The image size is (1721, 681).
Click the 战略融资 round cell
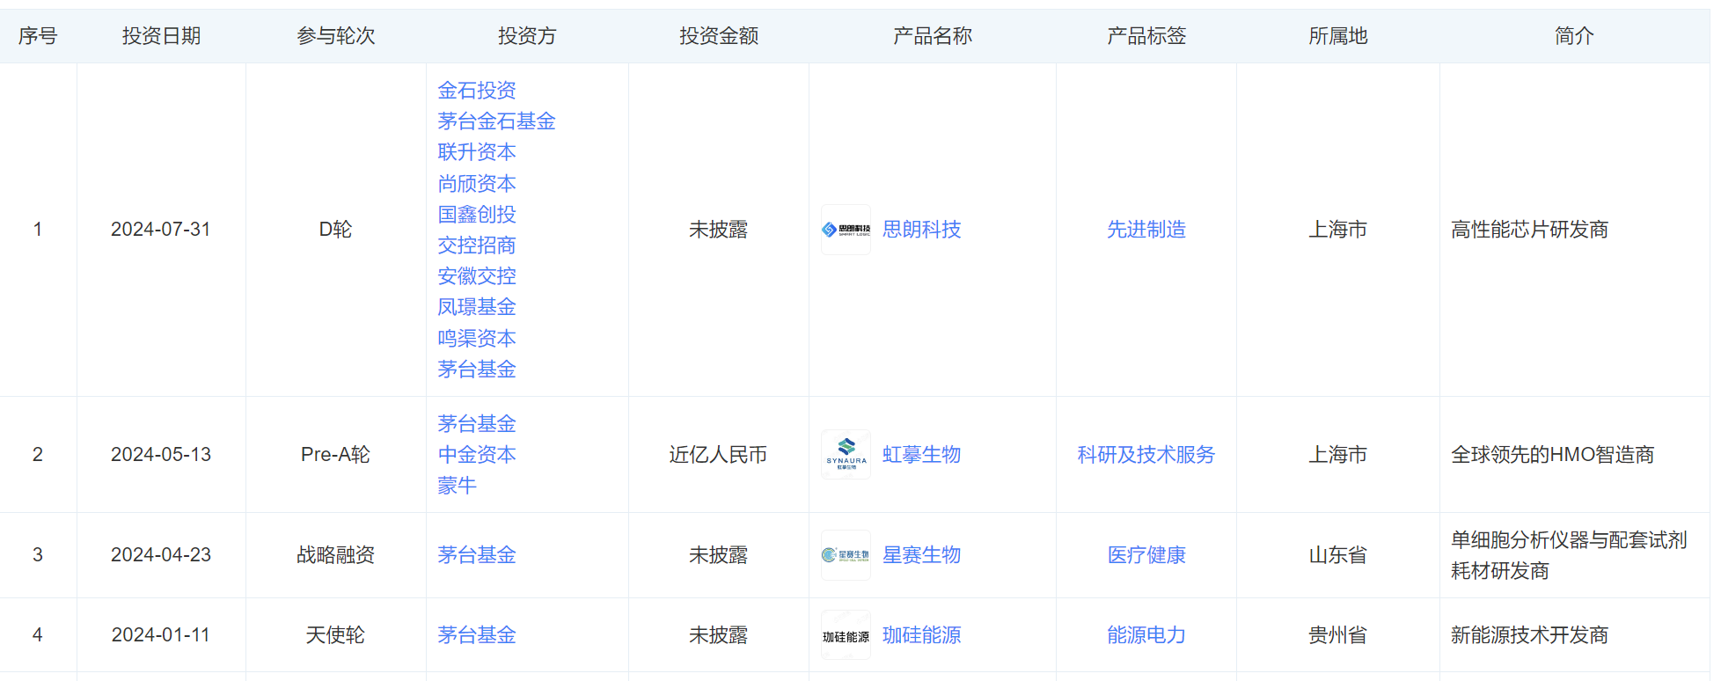tap(335, 555)
